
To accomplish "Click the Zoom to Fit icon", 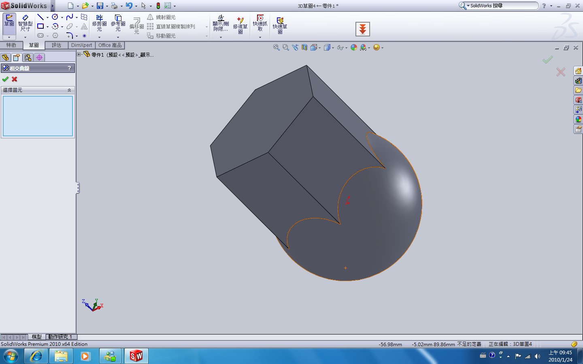I will pyautogui.click(x=276, y=47).
